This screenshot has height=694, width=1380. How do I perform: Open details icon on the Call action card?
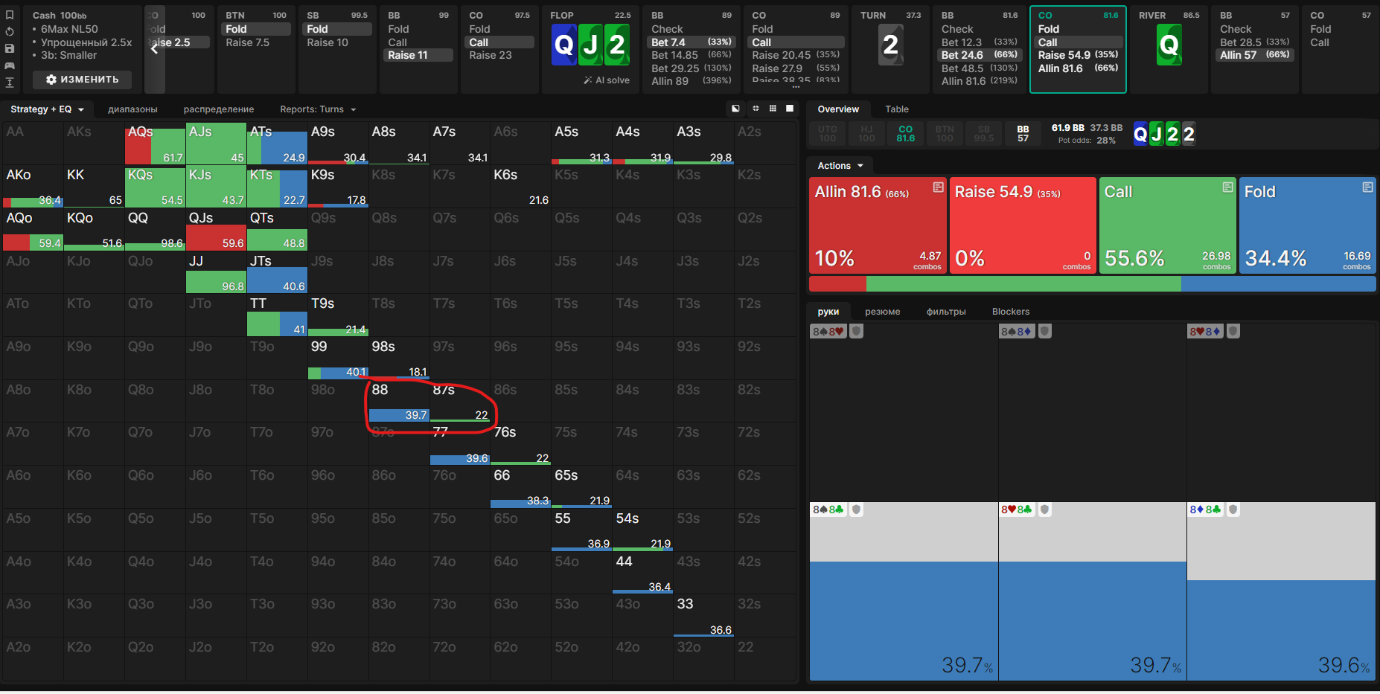click(1227, 187)
